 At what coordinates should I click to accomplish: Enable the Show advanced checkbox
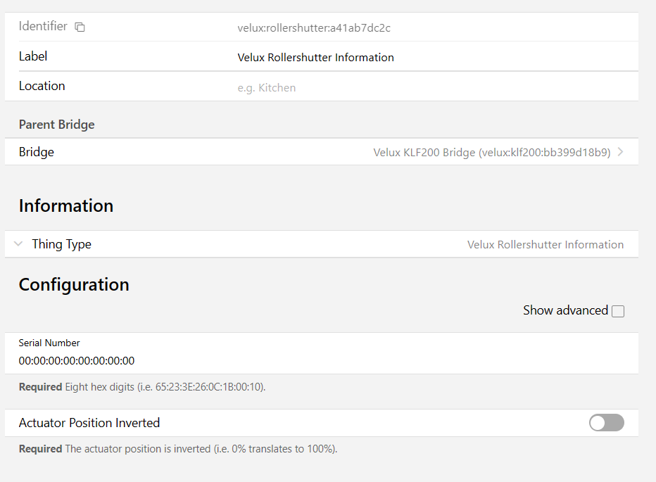(x=617, y=311)
